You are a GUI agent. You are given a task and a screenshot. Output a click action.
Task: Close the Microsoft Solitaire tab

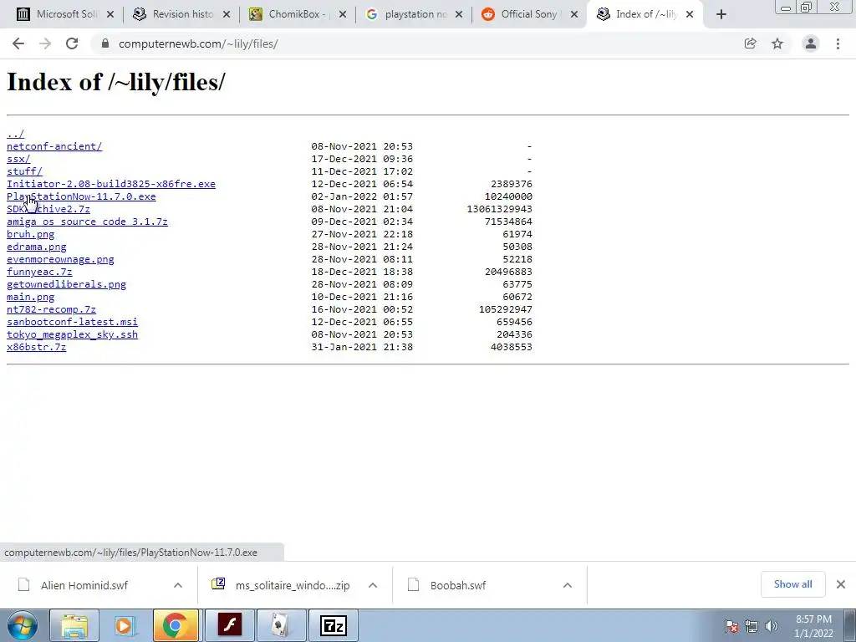(110, 15)
